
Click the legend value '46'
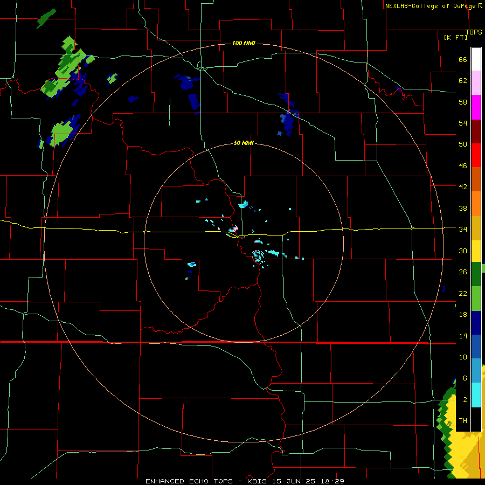click(463, 166)
